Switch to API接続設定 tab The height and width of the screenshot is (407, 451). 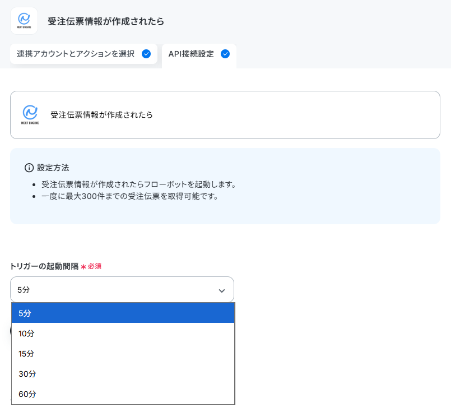click(199, 54)
